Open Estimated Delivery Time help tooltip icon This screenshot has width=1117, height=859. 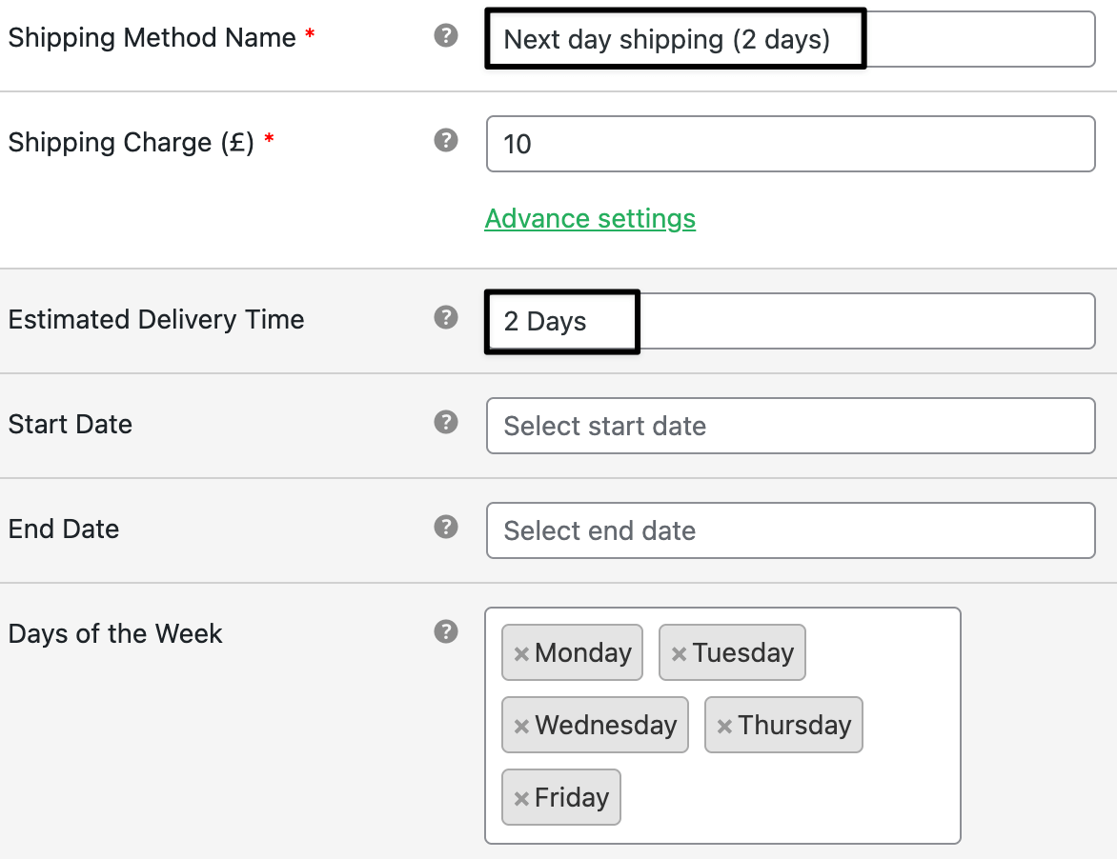(446, 317)
